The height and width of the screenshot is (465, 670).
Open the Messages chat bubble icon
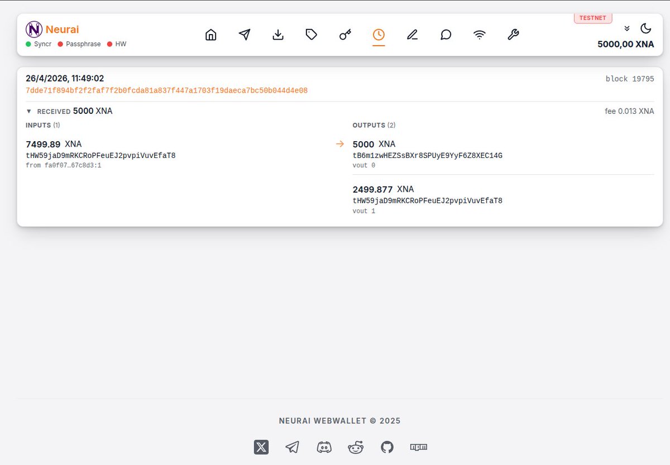(446, 35)
